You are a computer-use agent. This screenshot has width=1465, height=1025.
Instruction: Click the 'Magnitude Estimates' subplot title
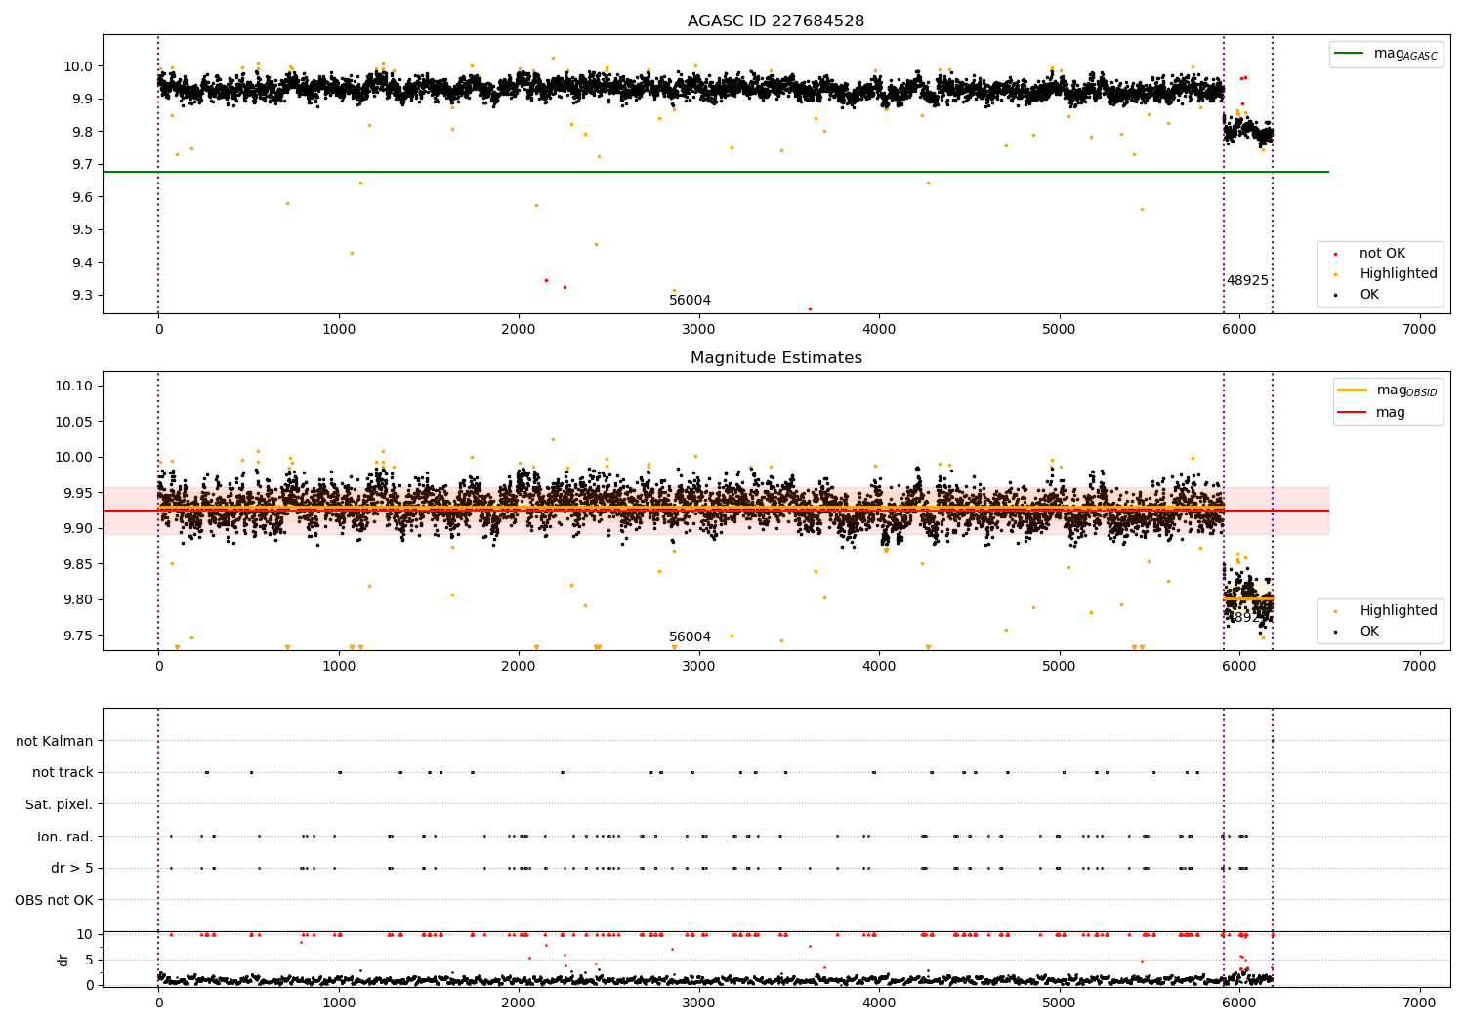pos(775,358)
